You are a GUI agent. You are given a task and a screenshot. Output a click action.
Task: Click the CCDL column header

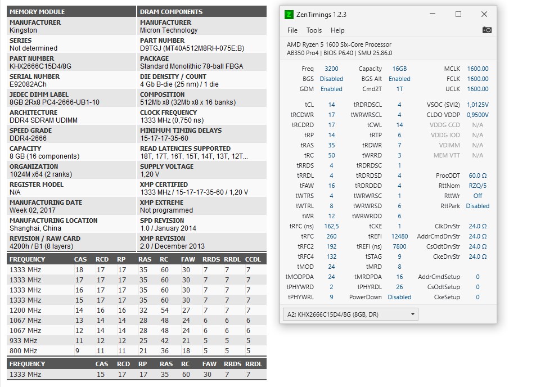253,259
